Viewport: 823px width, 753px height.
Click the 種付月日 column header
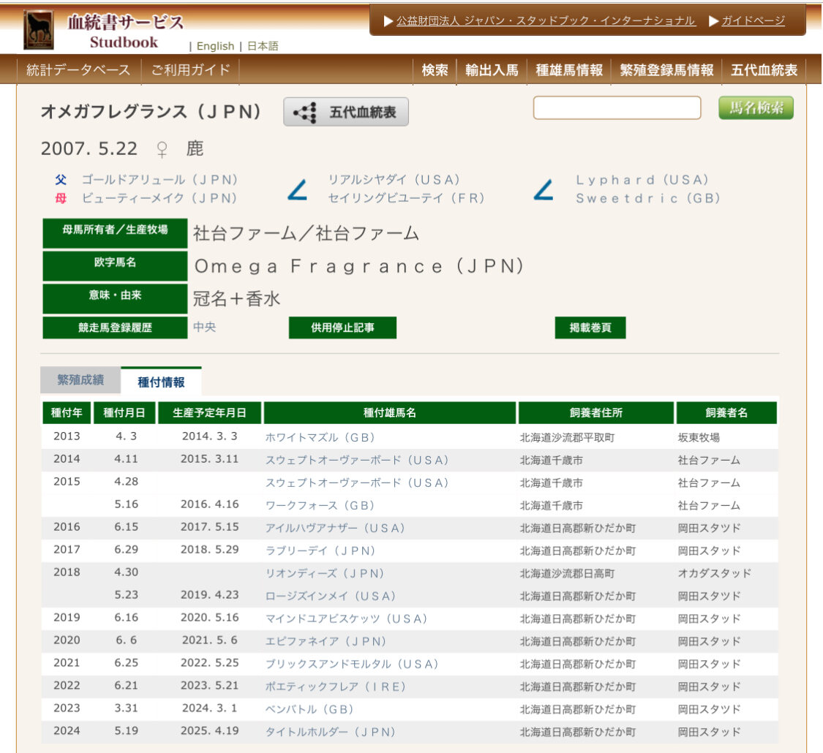[x=124, y=412]
